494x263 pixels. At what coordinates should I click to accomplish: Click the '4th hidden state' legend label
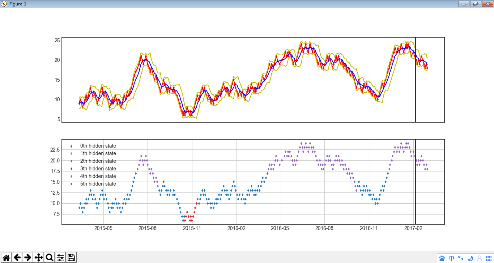click(98, 176)
